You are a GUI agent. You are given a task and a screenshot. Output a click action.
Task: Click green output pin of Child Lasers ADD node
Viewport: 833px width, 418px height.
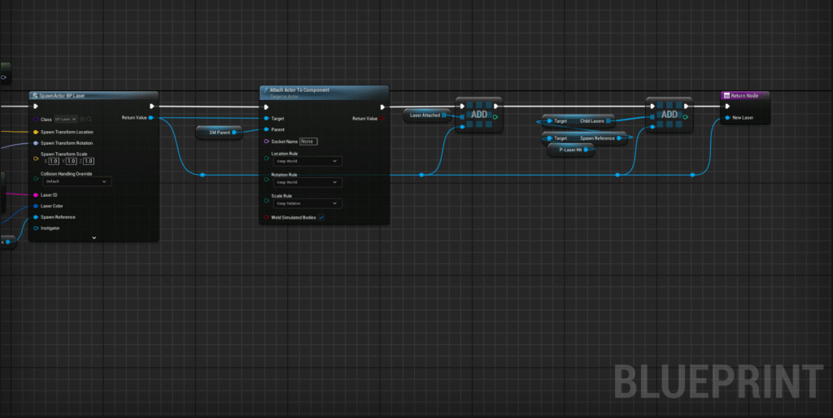click(685, 117)
